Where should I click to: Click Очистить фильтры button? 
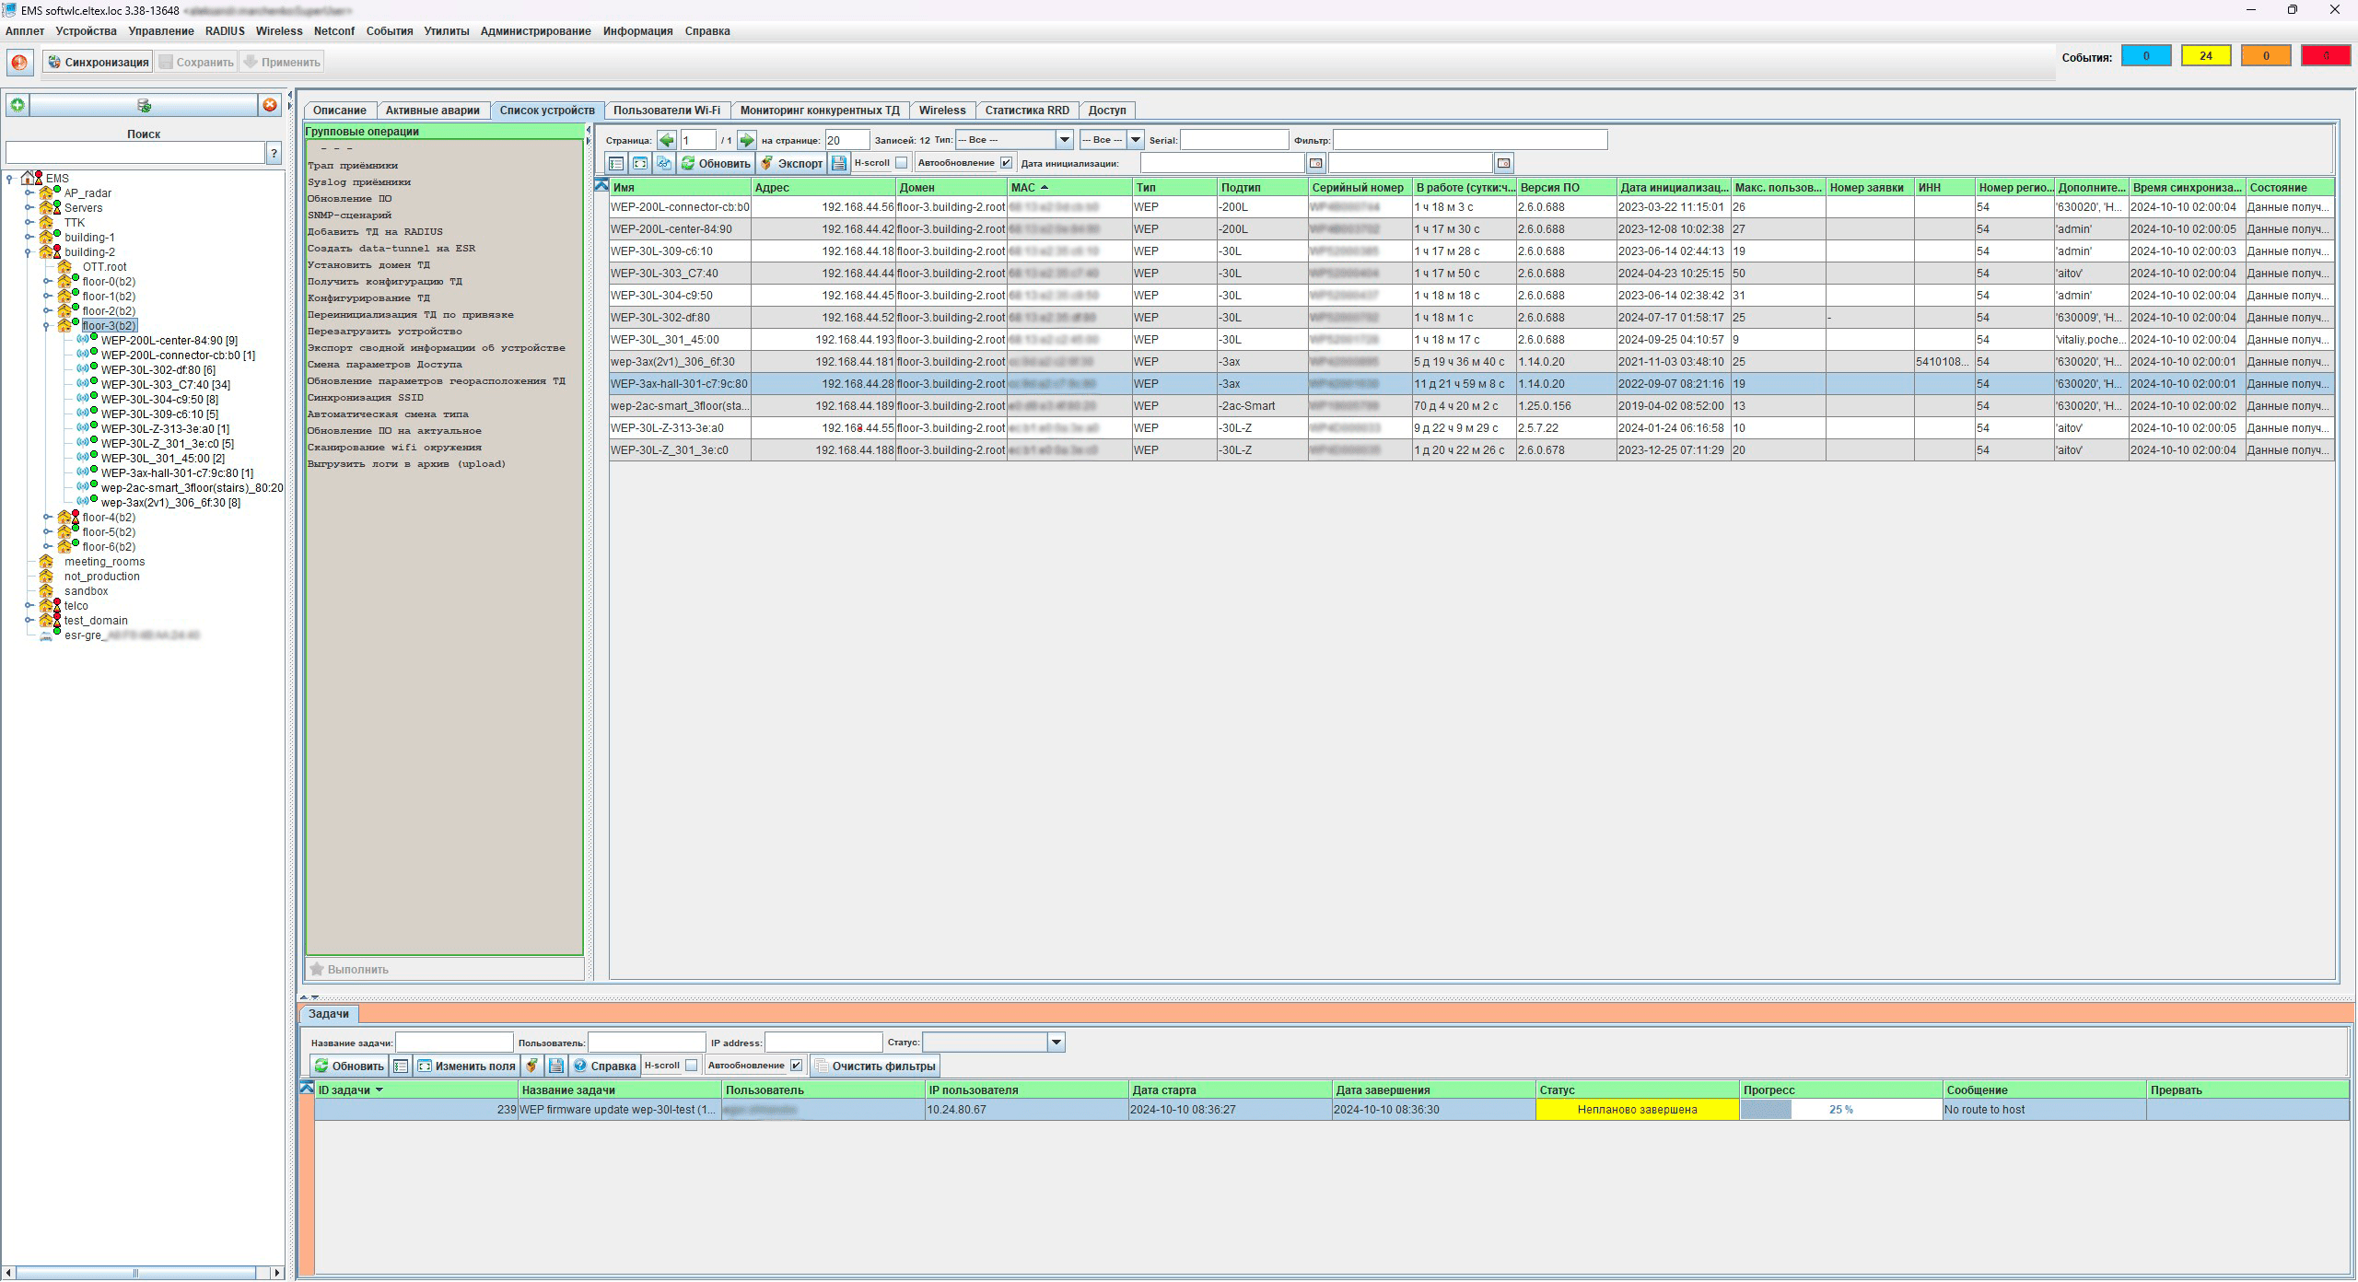(x=875, y=1066)
